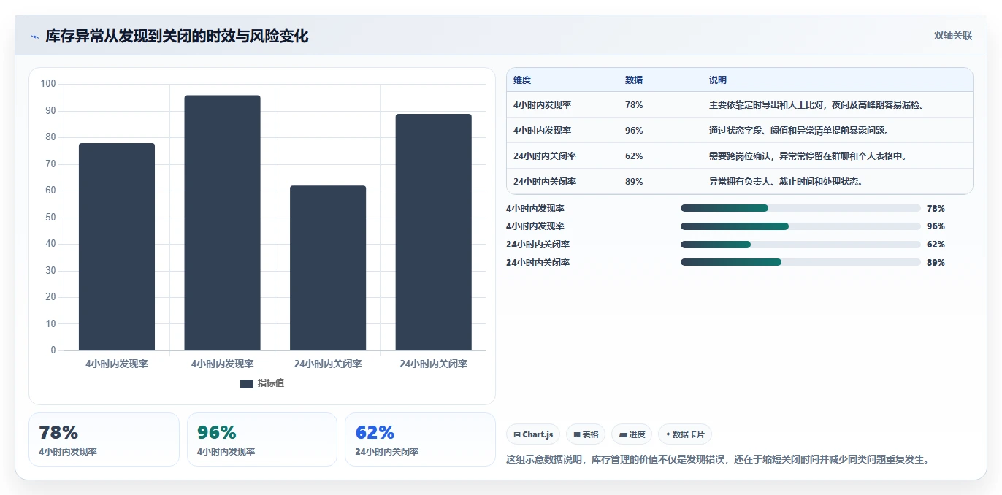Click the 指标值 legend label
Screen dimensions: 1002x495
tap(270, 383)
